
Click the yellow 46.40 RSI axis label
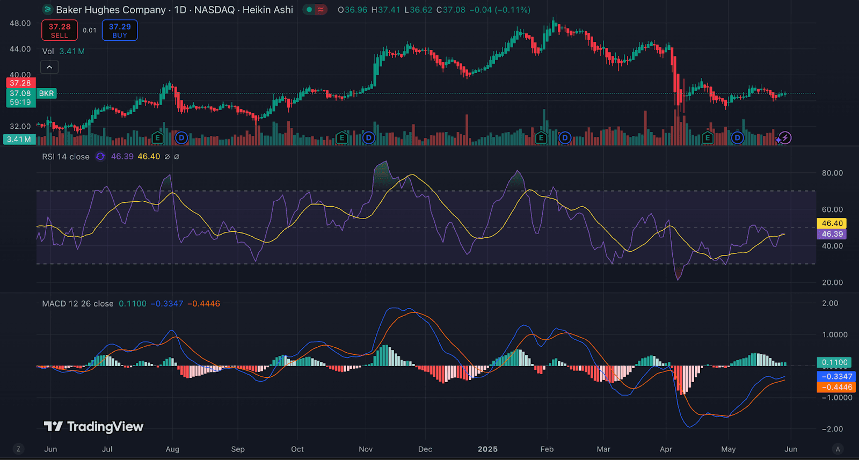coord(832,223)
